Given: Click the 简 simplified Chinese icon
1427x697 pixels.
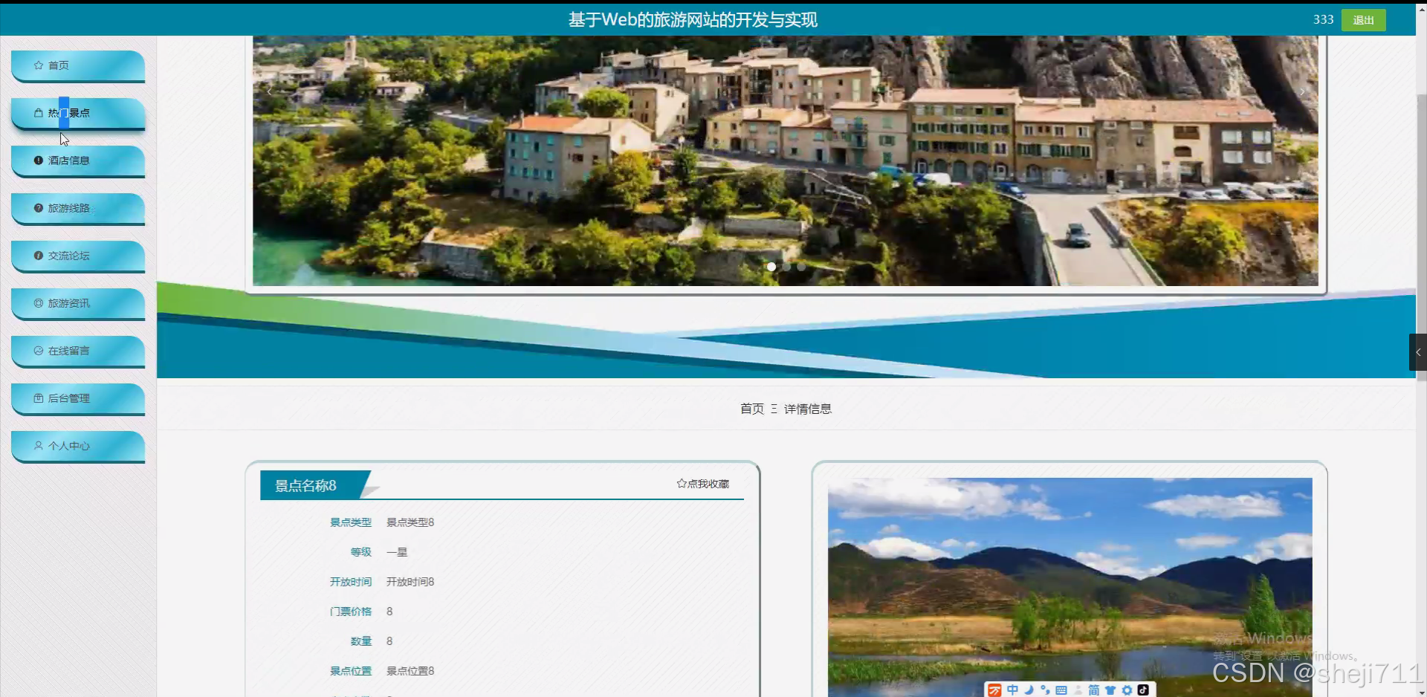Looking at the screenshot, I should click(x=1093, y=690).
